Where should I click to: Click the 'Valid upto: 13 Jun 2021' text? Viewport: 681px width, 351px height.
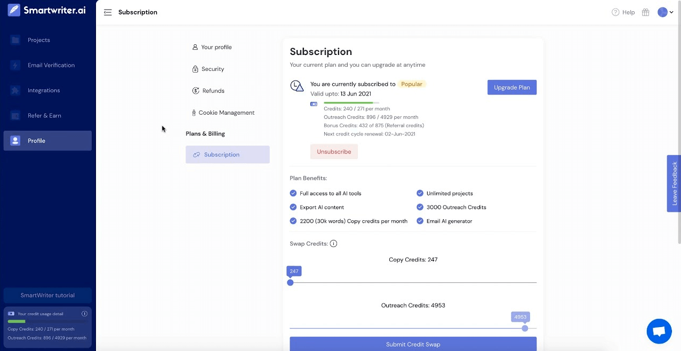[341, 94]
